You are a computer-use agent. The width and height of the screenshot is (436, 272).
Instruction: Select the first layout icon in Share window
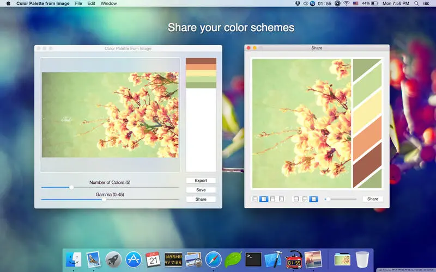[x=255, y=199]
